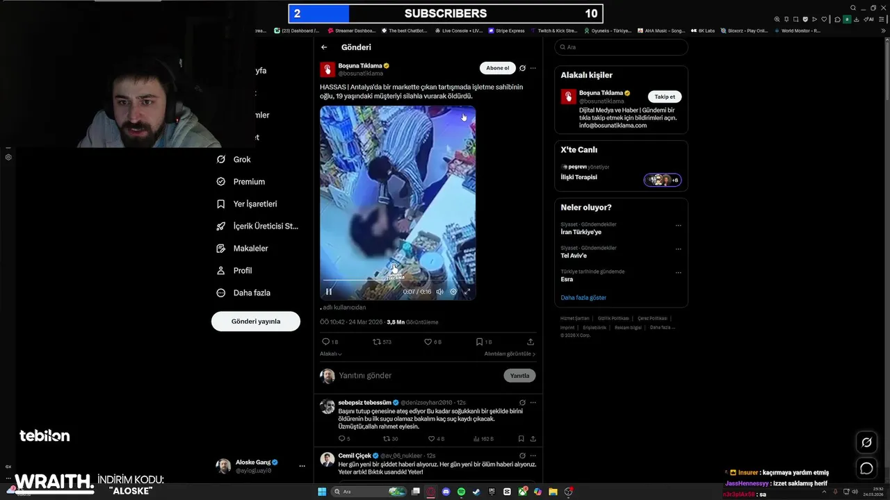This screenshot has height=500, width=890.
Task: Open Stripe Express bookmark
Action: click(x=506, y=31)
